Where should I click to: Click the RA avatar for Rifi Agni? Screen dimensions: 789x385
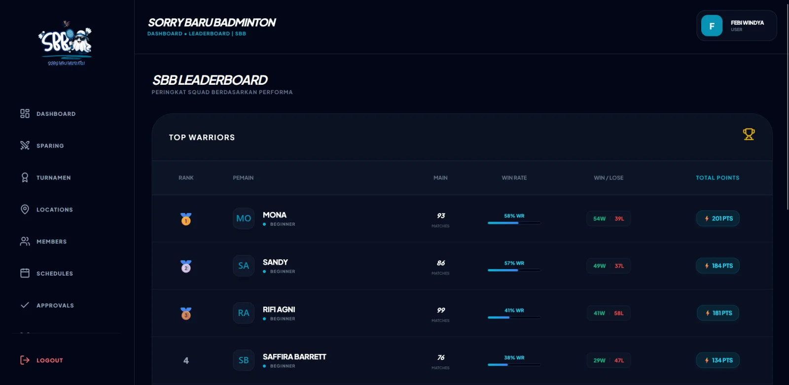coord(244,313)
